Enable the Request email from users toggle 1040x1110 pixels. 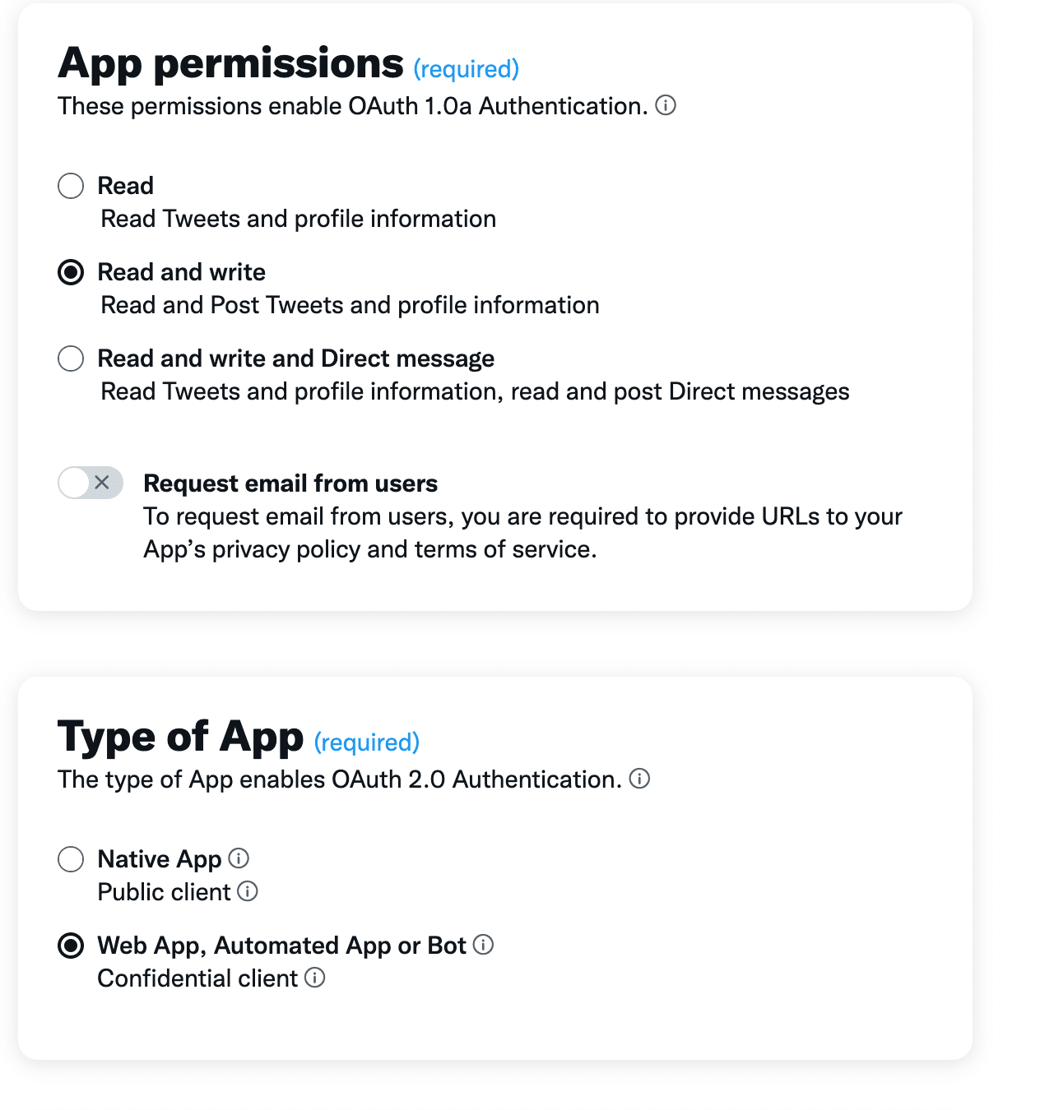click(91, 483)
